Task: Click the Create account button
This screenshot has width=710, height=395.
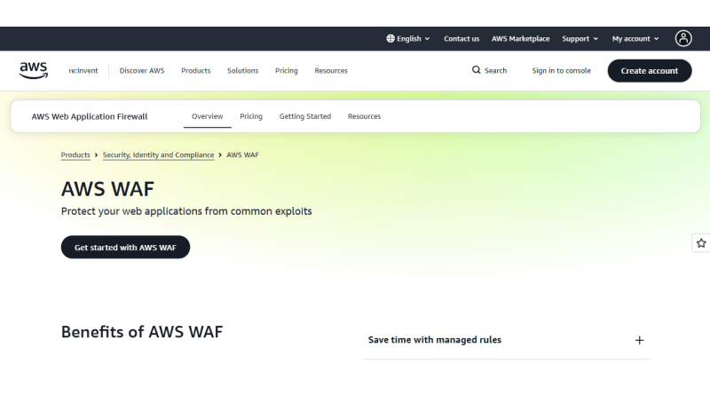Action: (650, 71)
